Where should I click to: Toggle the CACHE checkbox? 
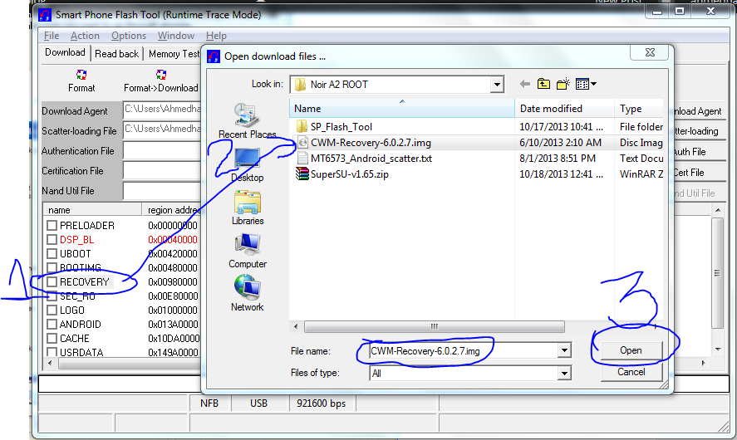pyautogui.click(x=52, y=338)
